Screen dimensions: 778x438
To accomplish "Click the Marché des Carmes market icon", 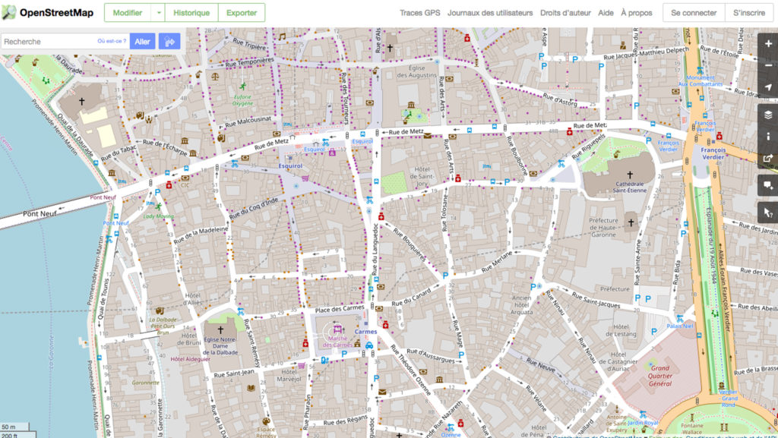I will pos(337,329).
